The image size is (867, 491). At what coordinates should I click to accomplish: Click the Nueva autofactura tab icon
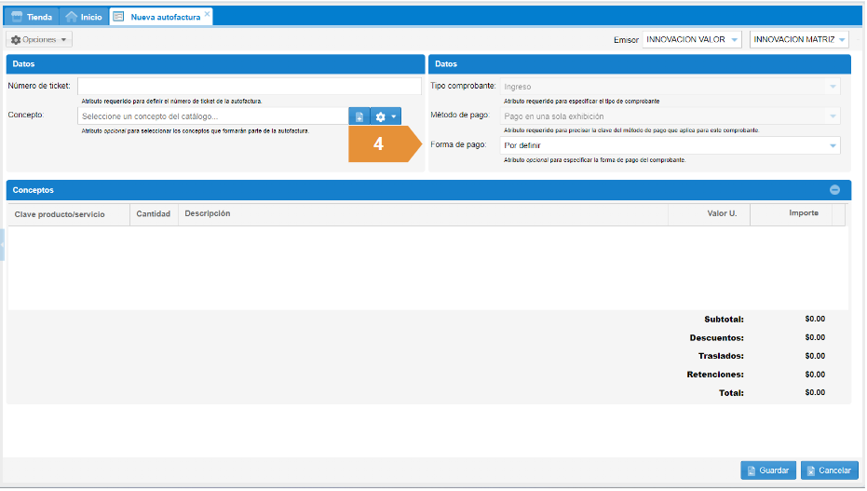point(118,17)
